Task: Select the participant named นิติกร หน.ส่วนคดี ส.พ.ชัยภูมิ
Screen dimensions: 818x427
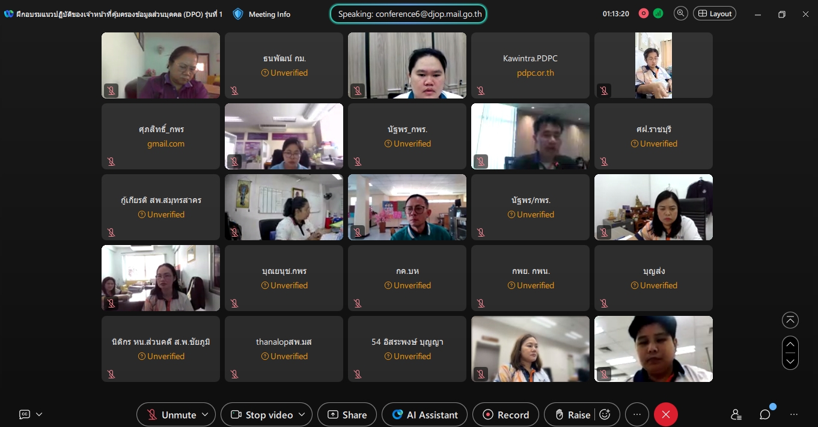Action: pyautogui.click(x=161, y=342)
